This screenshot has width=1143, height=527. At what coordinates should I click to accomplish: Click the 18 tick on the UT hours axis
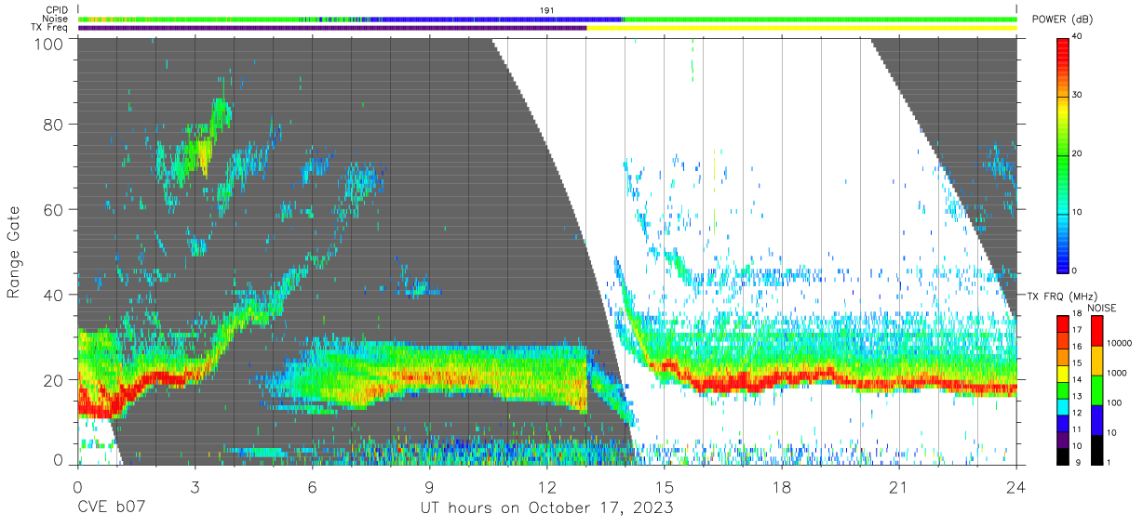click(782, 487)
